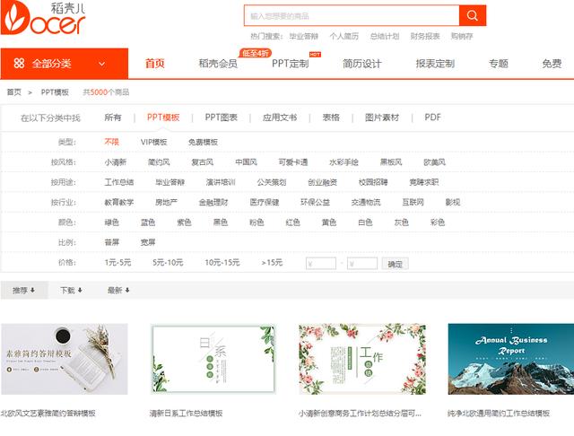Viewport: 574px width, 436px height.
Task: Filter by 免费模板 type
Action: (x=203, y=142)
